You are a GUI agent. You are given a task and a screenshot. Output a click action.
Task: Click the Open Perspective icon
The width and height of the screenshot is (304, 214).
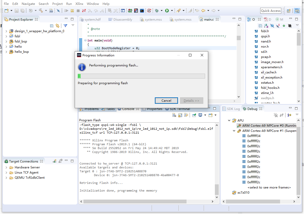click(289, 11)
